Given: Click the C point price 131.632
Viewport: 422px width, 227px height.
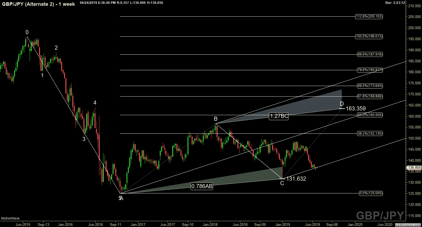Looking at the screenshot, I should click(296, 179).
